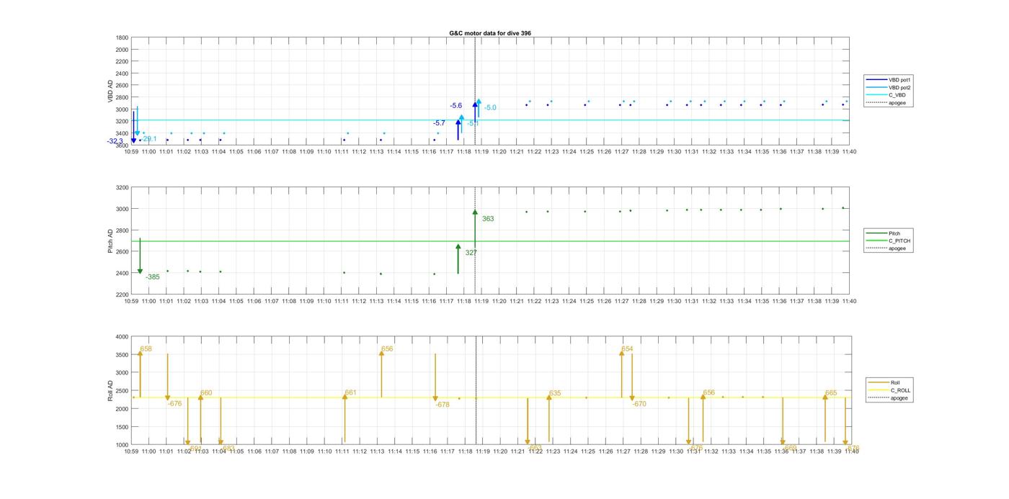This screenshot has height=499, width=1009.
Task: Click the gold 658 roll up arrow
Action: coord(140,374)
